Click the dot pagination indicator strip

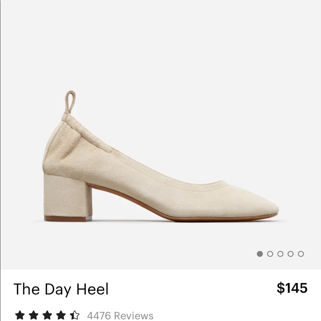(280, 254)
